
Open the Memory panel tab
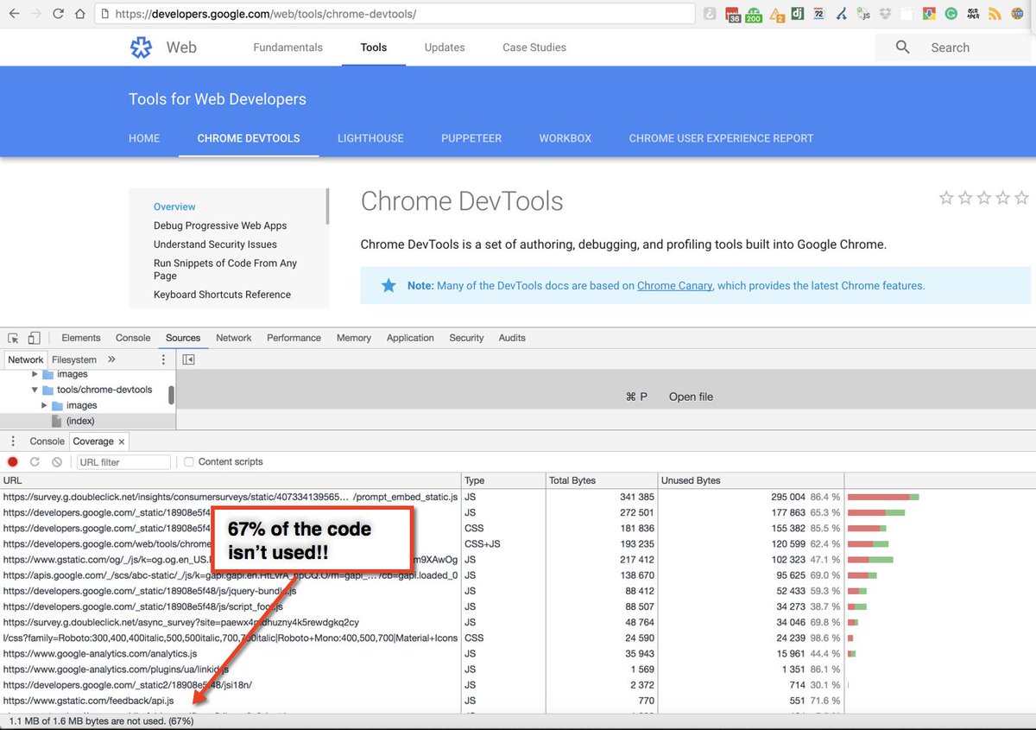coord(354,338)
